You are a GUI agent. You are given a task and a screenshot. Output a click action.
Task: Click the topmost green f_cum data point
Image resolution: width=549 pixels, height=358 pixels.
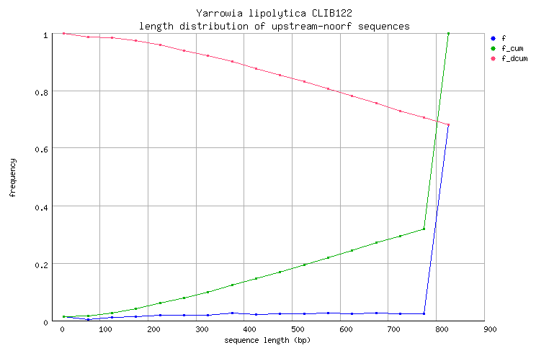pos(448,33)
